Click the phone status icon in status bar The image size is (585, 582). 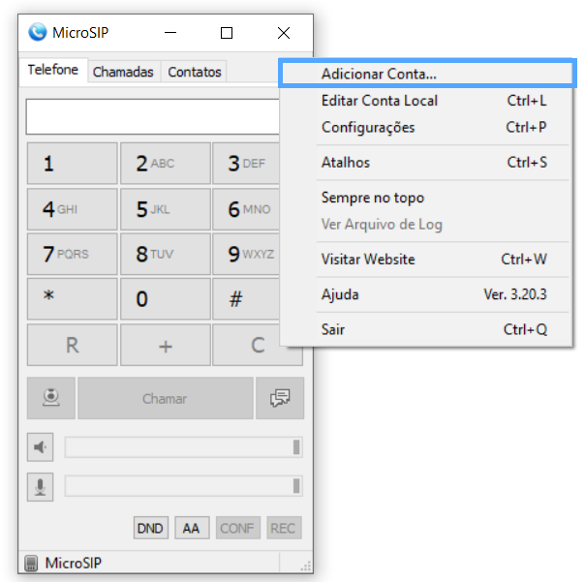[x=31, y=563]
